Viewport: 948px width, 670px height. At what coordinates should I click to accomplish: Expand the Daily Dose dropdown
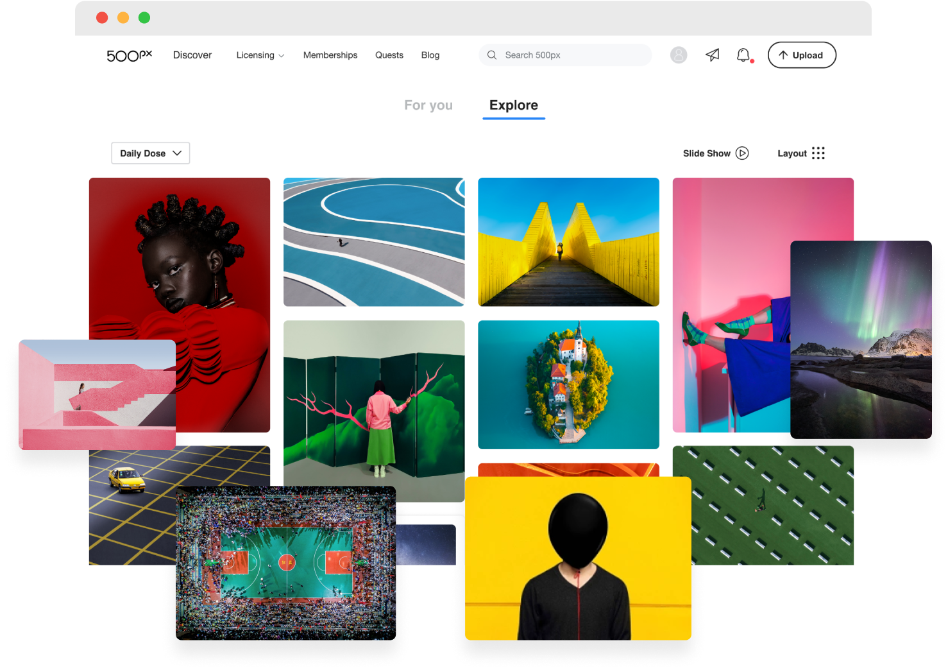[x=150, y=153]
